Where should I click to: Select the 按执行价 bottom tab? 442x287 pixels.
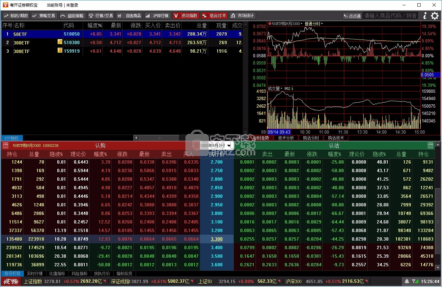[x=102, y=274]
